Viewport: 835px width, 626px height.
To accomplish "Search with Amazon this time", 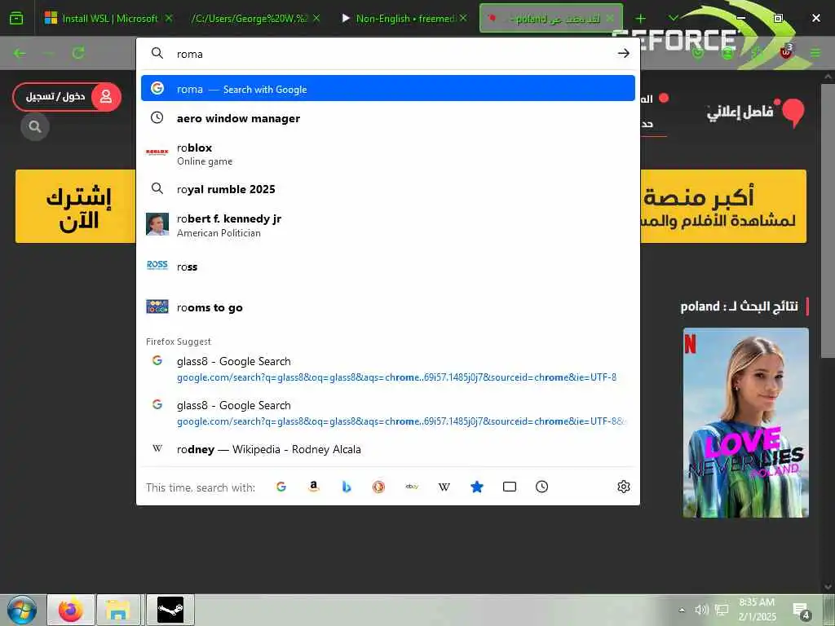I will [314, 487].
